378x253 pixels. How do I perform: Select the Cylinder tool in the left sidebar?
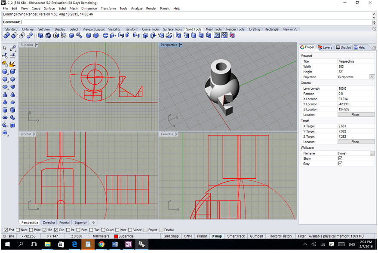(5, 110)
